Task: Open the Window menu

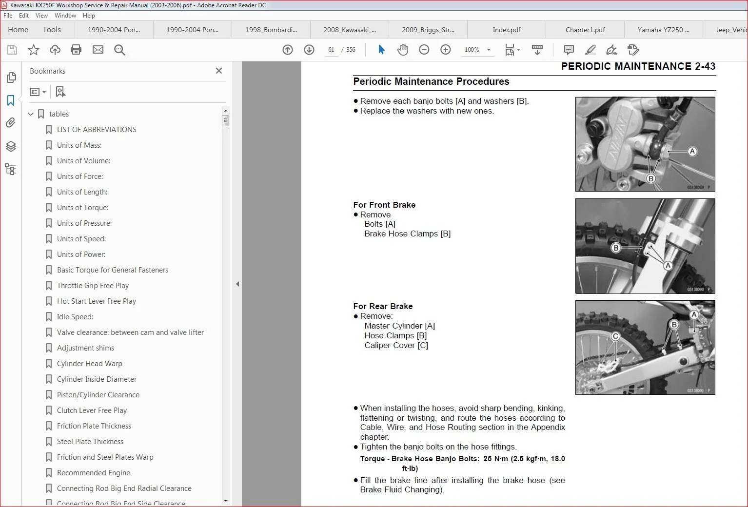Action: (x=65, y=16)
